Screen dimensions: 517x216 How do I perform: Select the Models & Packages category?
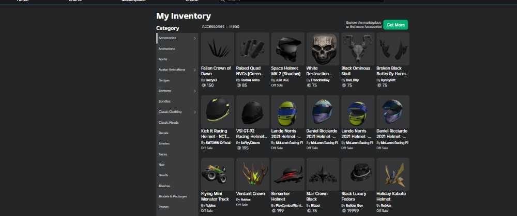pos(177,196)
